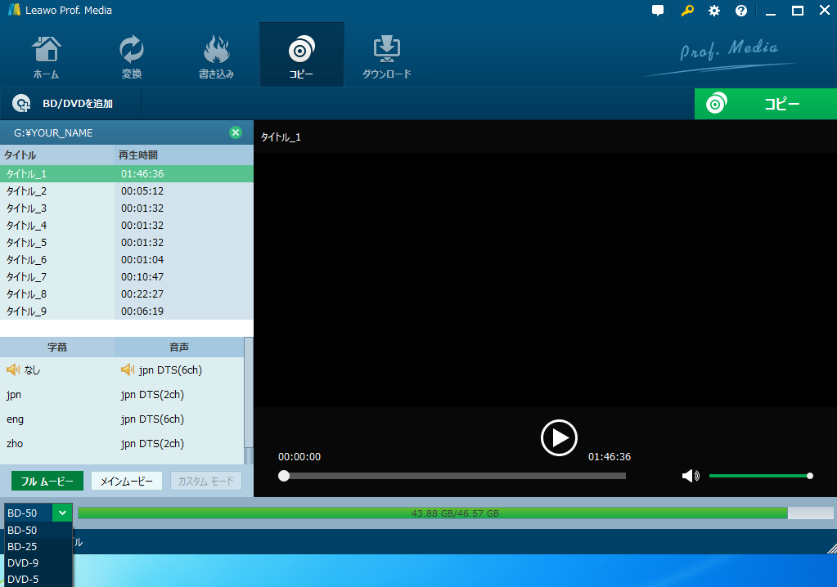Click the 00:22:27 duration cell

(x=142, y=293)
